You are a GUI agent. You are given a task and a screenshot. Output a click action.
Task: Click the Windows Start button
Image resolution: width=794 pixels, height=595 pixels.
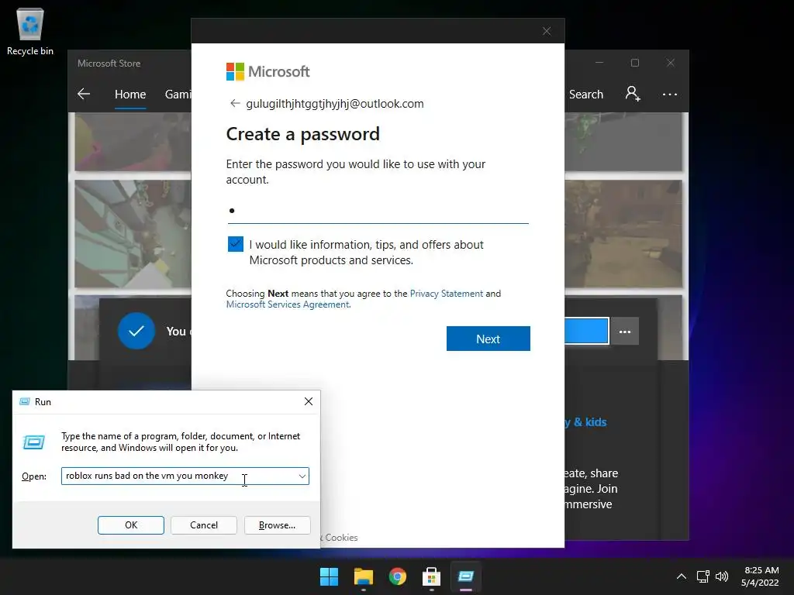pos(329,576)
